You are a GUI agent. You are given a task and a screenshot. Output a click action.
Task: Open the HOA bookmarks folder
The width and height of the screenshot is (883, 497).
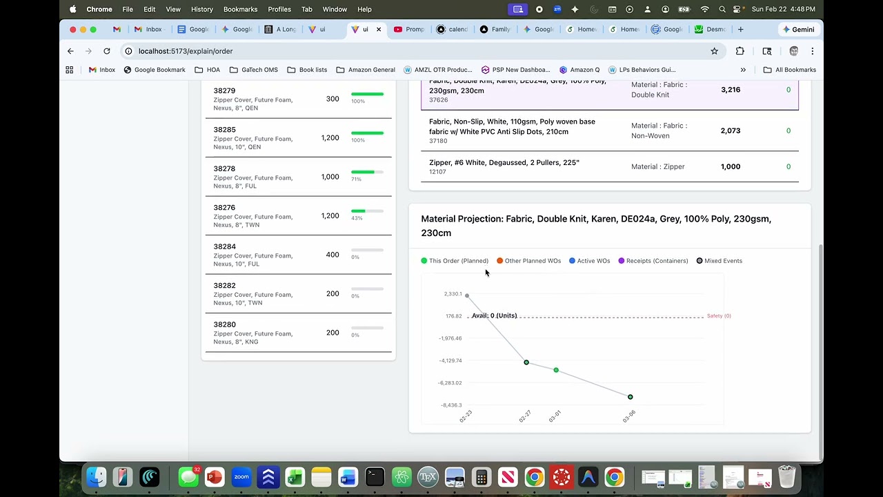coord(207,70)
